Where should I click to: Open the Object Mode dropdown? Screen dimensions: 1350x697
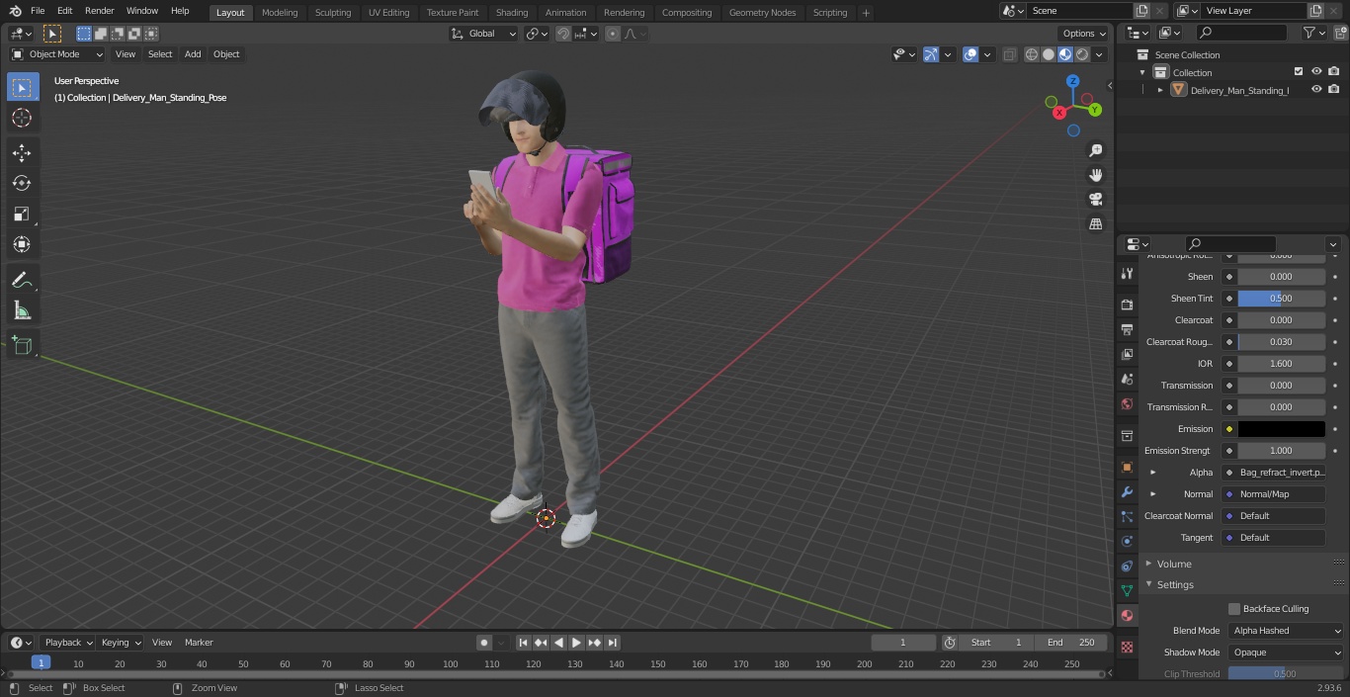[57, 54]
